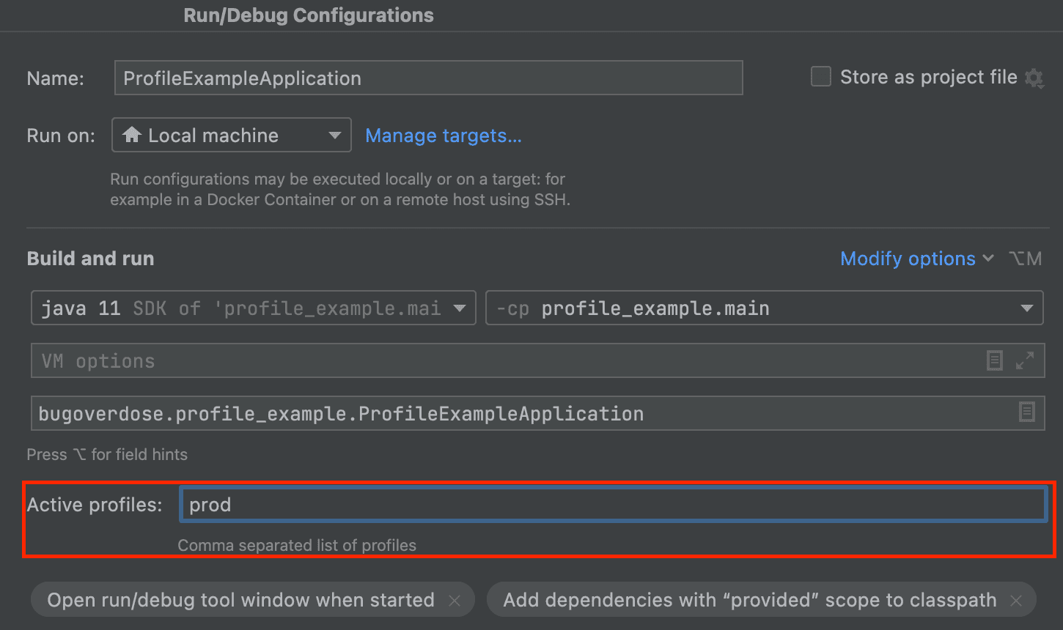Image resolution: width=1063 pixels, height=630 pixels.
Task: Expand the VM options field with arrows icon
Action: [1024, 360]
